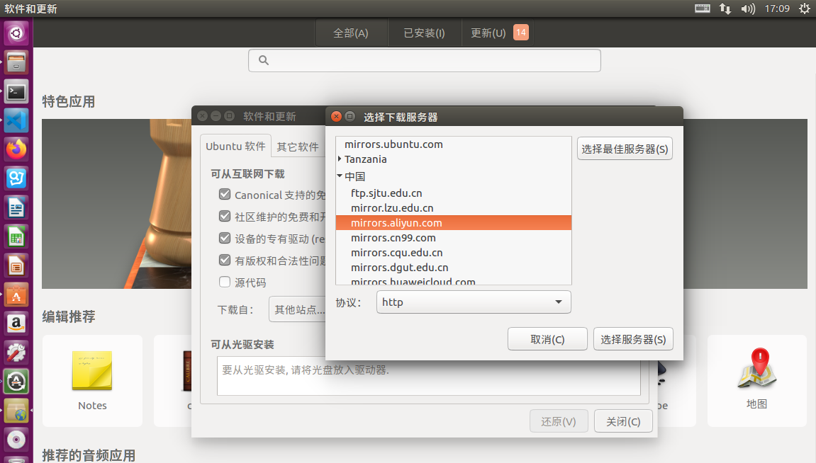Click the optical drive install text box
Screen dimensions: 816x463
(x=429, y=376)
